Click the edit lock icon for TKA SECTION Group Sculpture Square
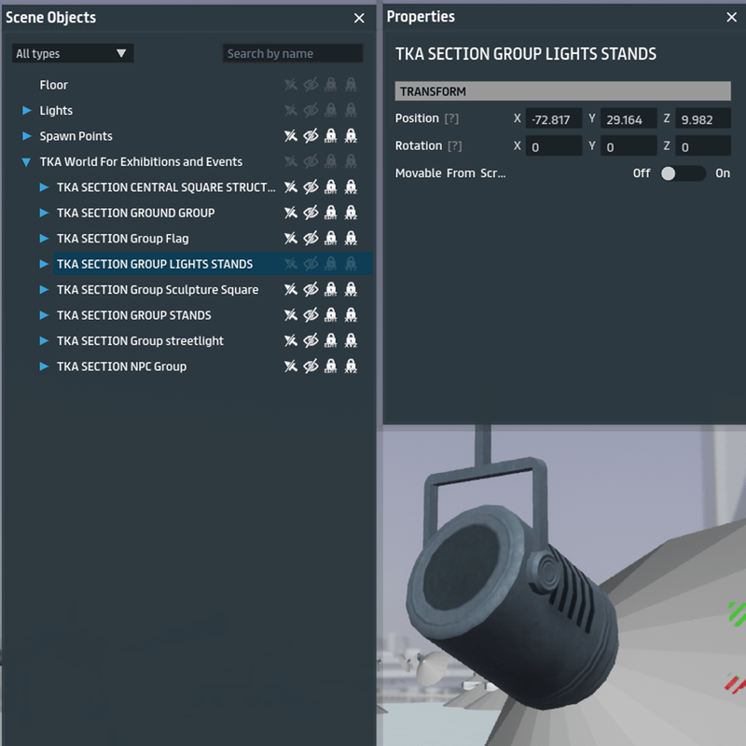746x746 pixels. point(330,290)
